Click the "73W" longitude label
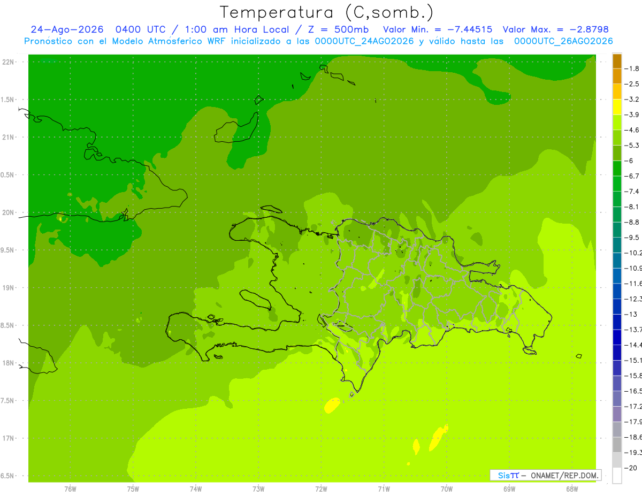Screen dimensions: 642x496 258,489
